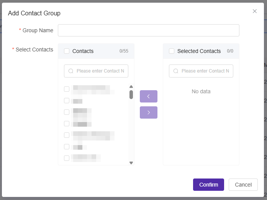Click the search magnifier icon in Selected Contacts panel
The width and height of the screenshot is (267, 200).
(x=176, y=71)
